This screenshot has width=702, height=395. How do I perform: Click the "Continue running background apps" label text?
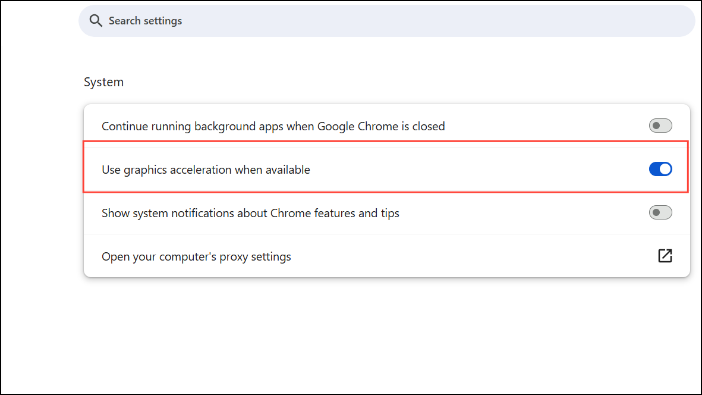(208, 127)
